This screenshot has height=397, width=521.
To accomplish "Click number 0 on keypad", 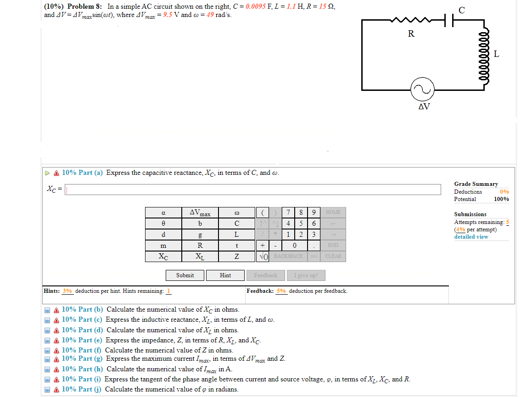I will [x=294, y=246].
